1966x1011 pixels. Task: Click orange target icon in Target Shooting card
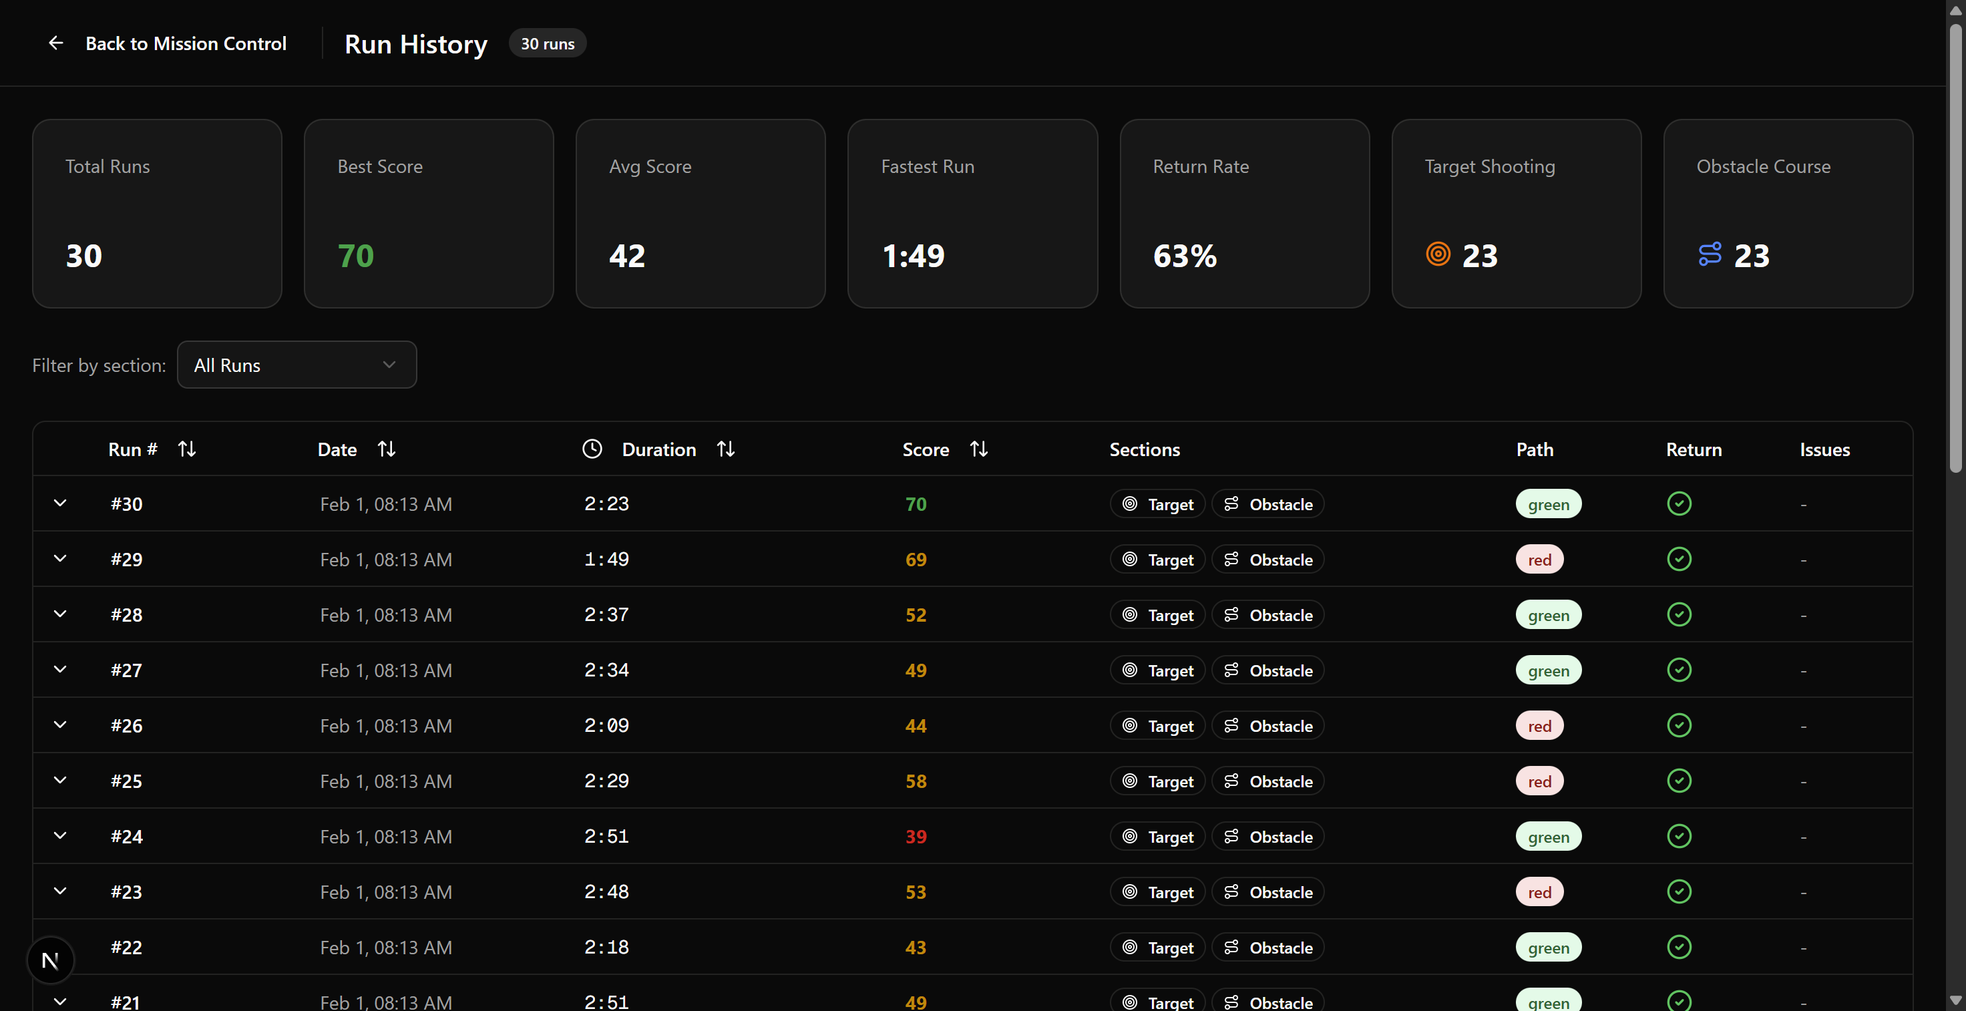(1438, 254)
